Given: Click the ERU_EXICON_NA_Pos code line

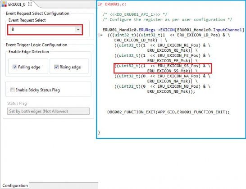Looking at the screenshot, I should point(162,76).
